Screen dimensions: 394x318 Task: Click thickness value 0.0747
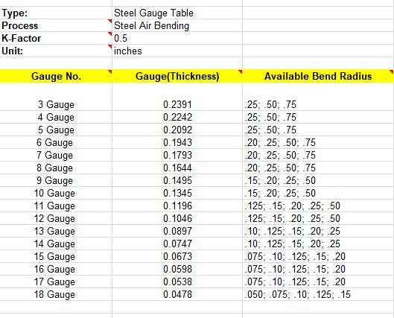pyautogui.click(x=177, y=244)
